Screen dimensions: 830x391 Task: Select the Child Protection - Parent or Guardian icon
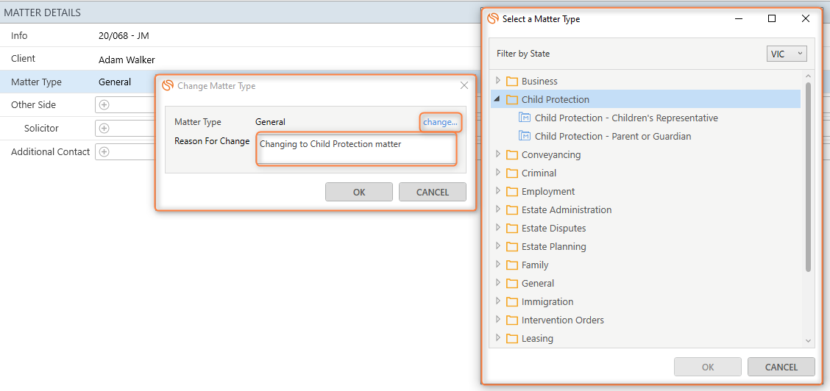coord(525,136)
